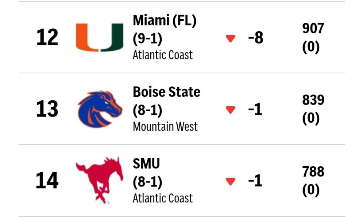
Task: Click SMU's red down-arrow indicator
Action: pos(230,181)
